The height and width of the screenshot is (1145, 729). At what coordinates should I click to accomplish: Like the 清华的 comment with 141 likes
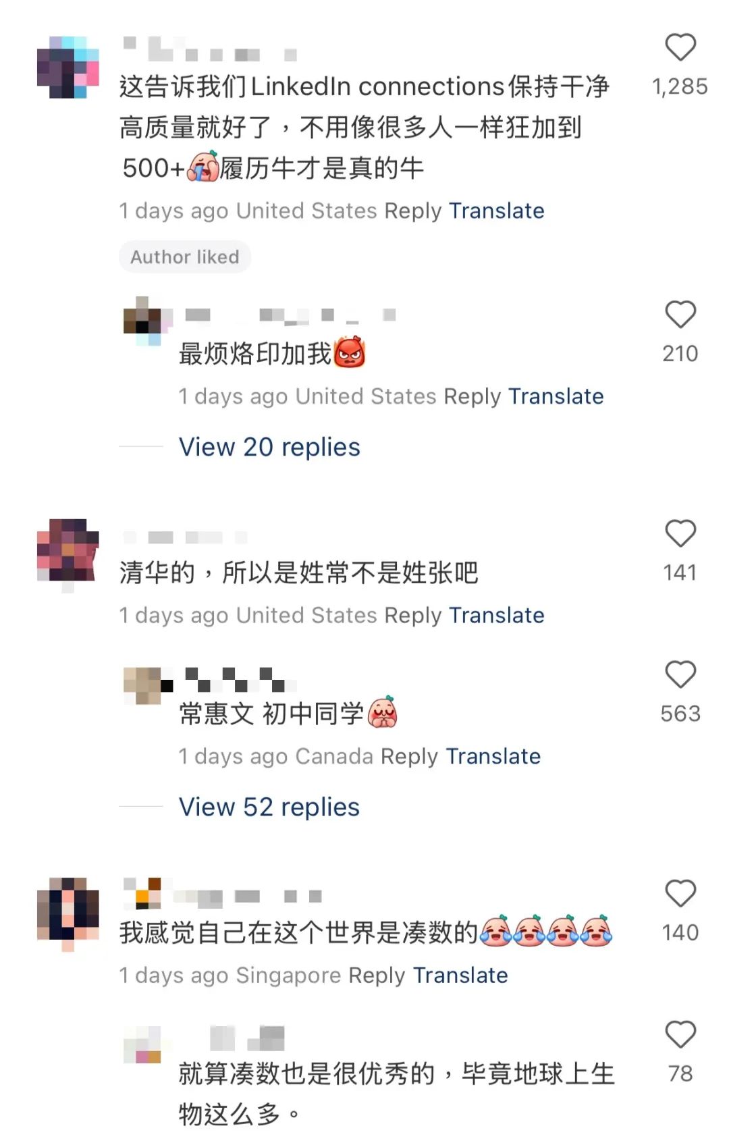(680, 533)
